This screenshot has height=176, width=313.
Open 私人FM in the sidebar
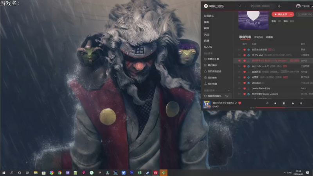[x=208, y=47]
